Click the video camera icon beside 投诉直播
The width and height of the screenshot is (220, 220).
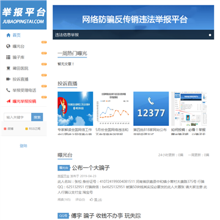(8, 79)
